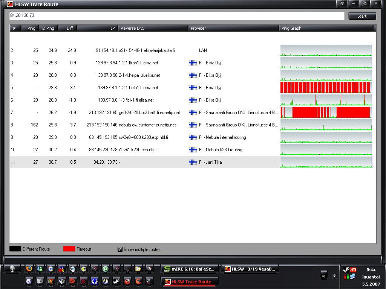Image resolution: width=386 pixels, height=289 pixels.
Task: Click the LAN provider label in hop 2
Action: [203, 50]
